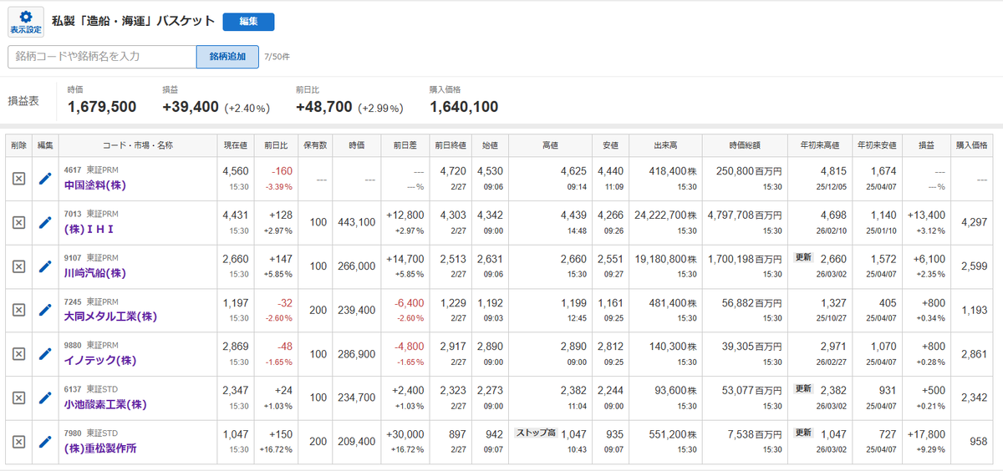Screen dimensions: 1003x471
Task: Click the blue 編集 button
Action: pos(248,22)
